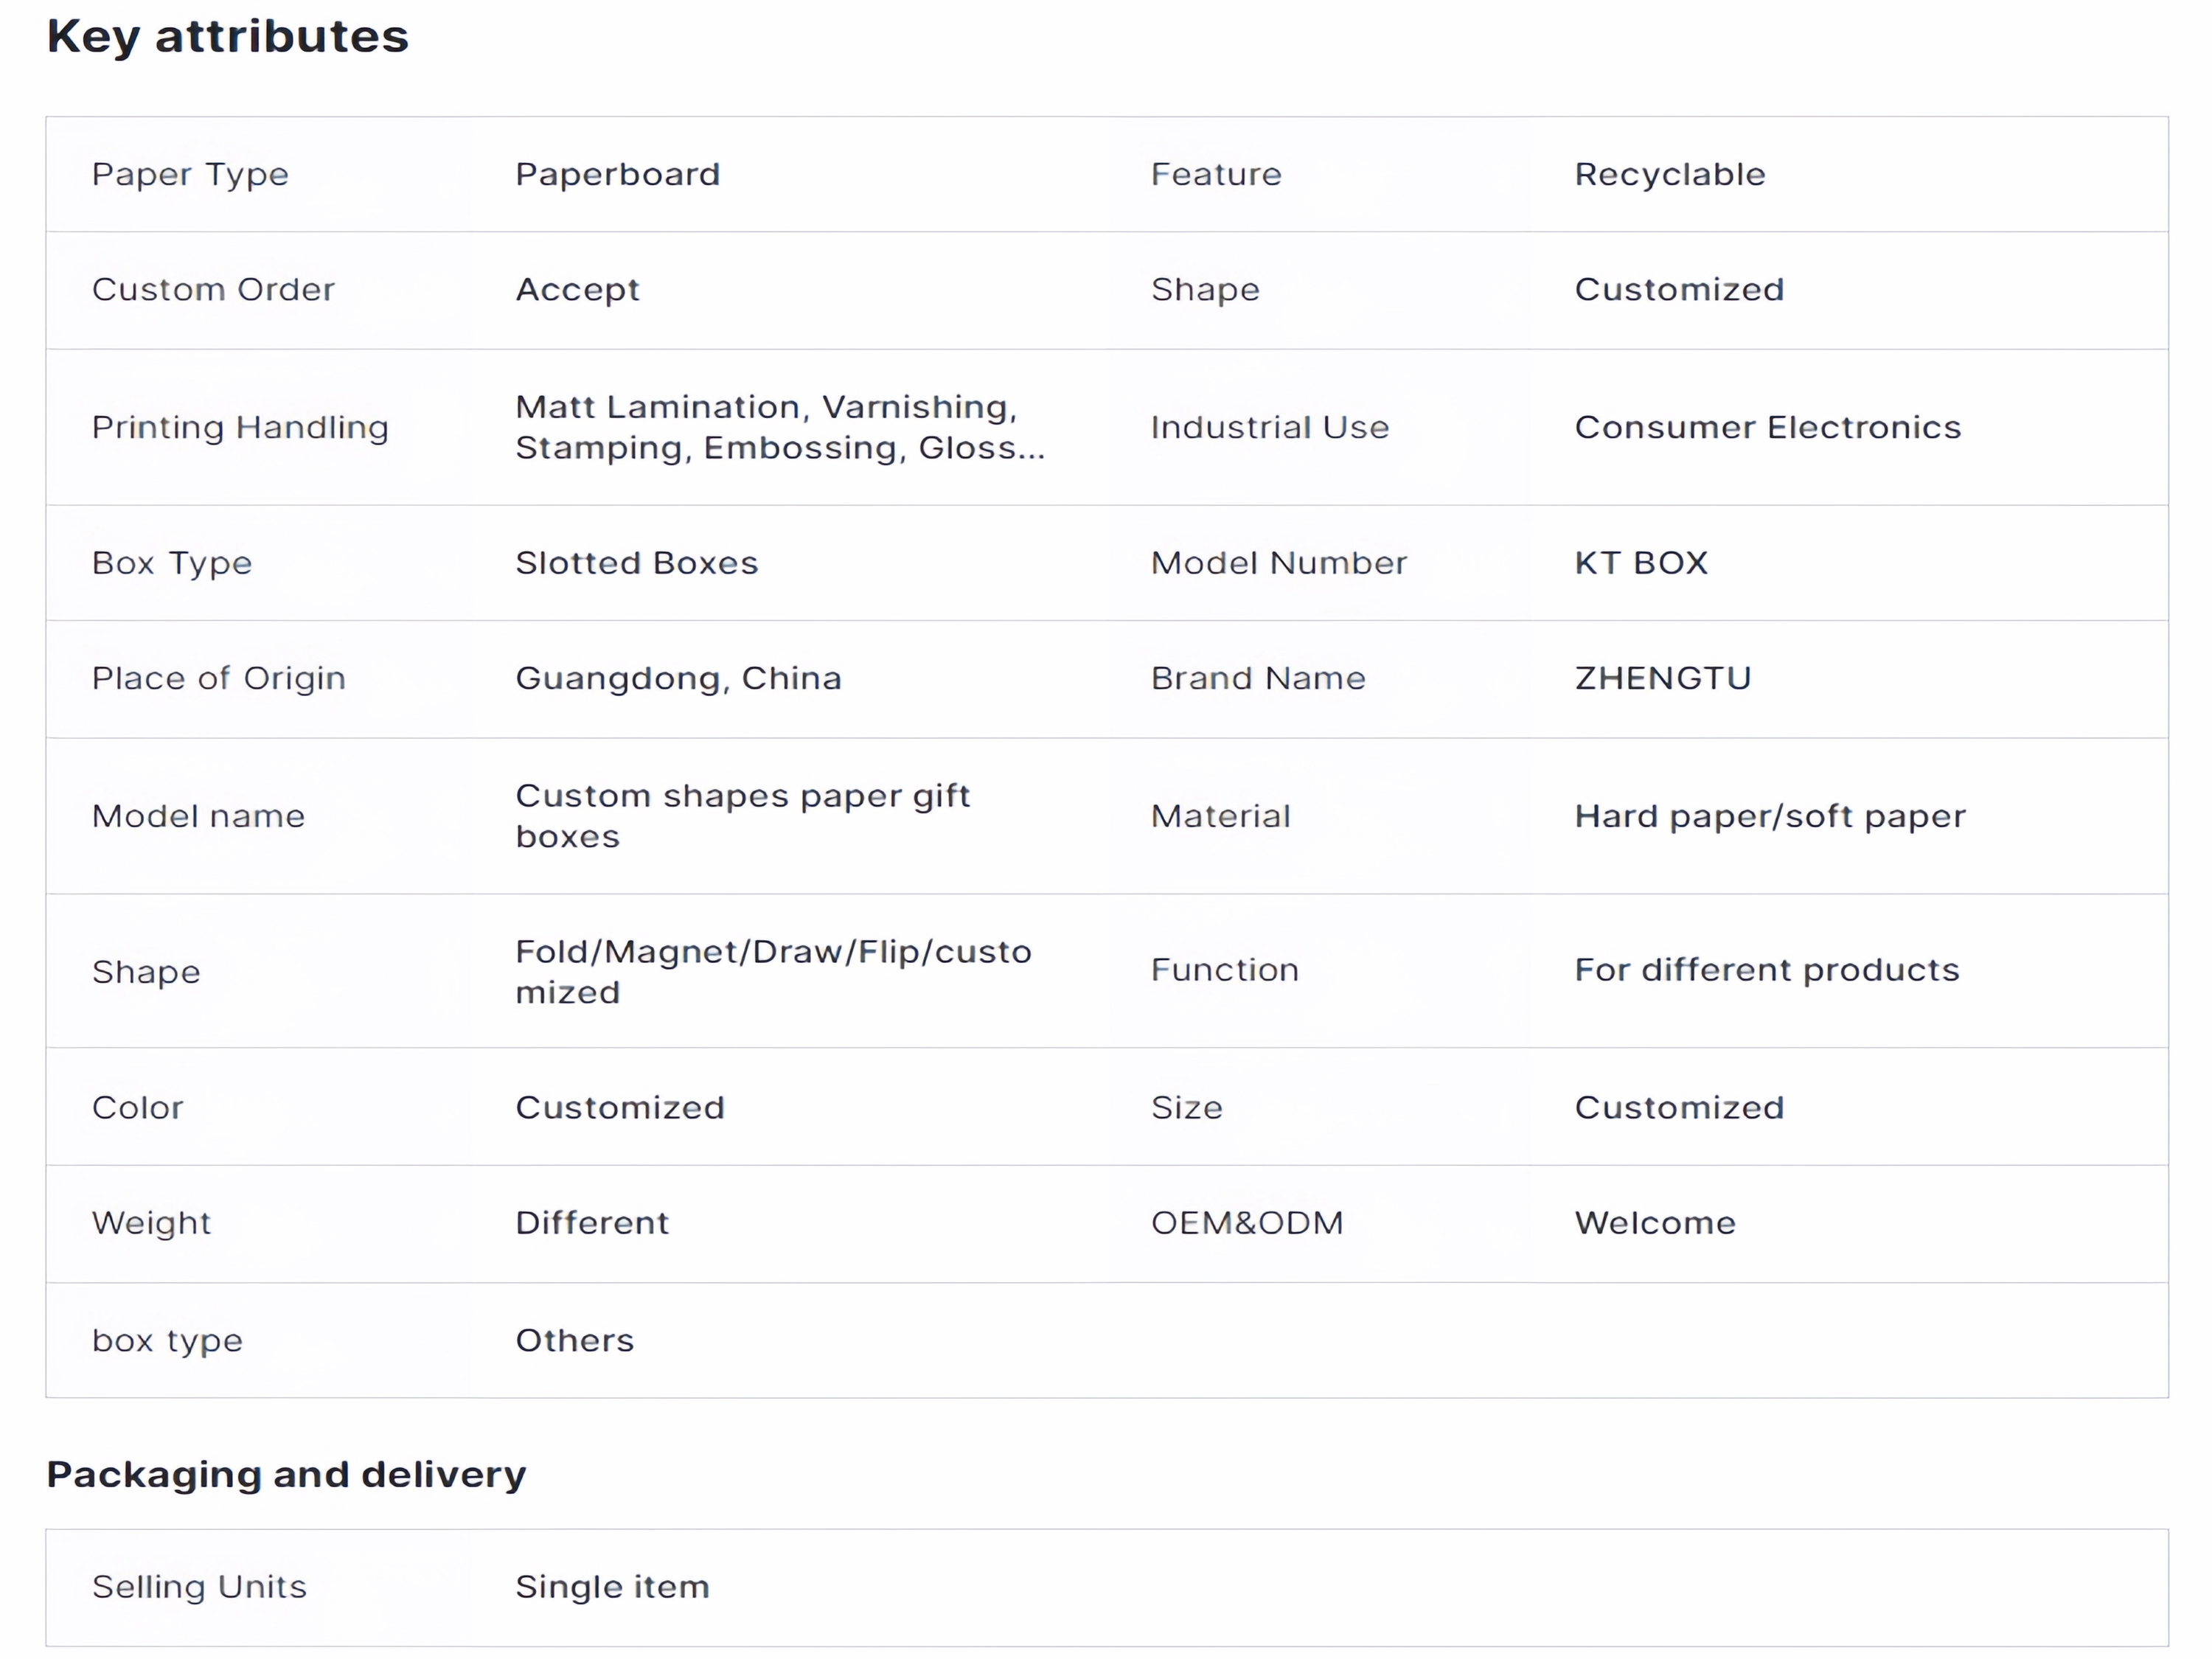The image size is (2212, 1659).
Task: Click the Packaging and delivery heading
Action: [286, 1475]
